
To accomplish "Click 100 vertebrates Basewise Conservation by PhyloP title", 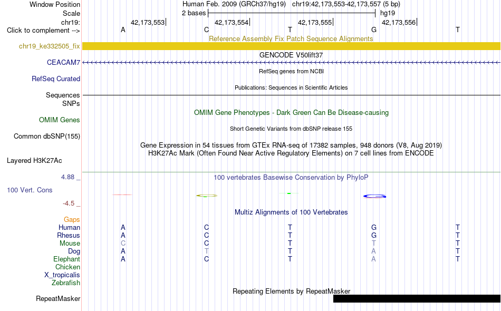I will pyautogui.click(x=291, y=178).
